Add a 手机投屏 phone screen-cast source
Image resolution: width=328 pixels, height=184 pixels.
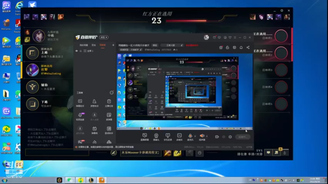click(168, 137)
